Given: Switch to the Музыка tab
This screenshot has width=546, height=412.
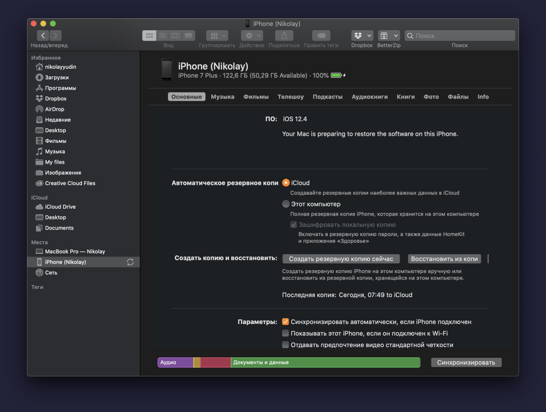Looking at the screenshot, I should click(223, 97).
